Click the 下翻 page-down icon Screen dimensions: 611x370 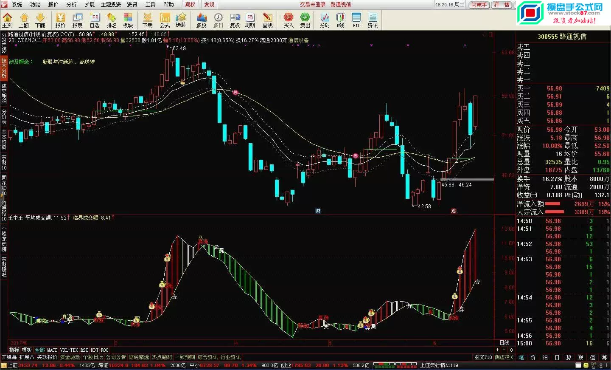40,20
